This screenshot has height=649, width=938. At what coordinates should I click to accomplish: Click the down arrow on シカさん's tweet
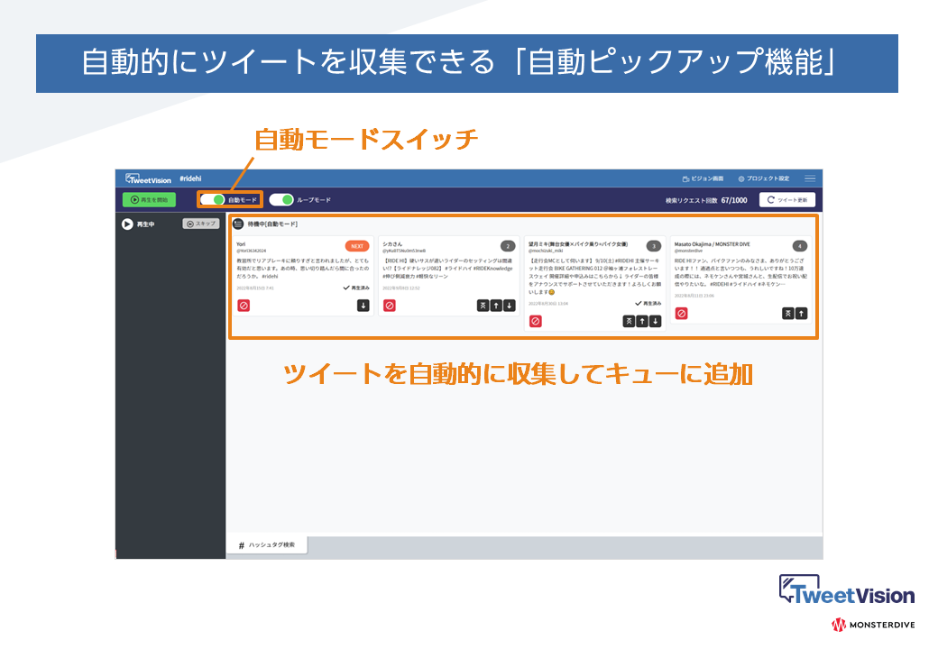coord(511,305)
